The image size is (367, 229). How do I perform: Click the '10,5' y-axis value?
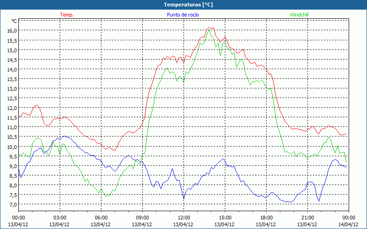(12, 136)
